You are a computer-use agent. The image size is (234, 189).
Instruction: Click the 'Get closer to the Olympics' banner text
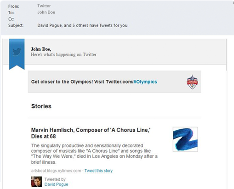(94, 82)
